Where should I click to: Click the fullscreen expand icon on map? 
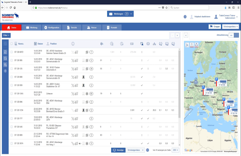187,45
